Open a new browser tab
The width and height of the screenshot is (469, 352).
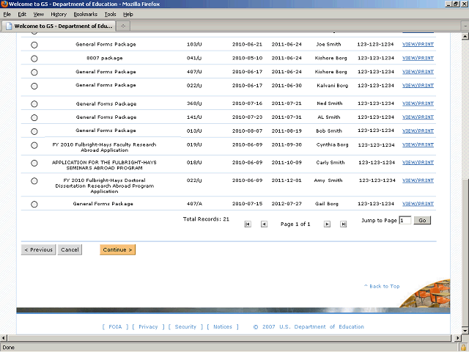(124, 26)
